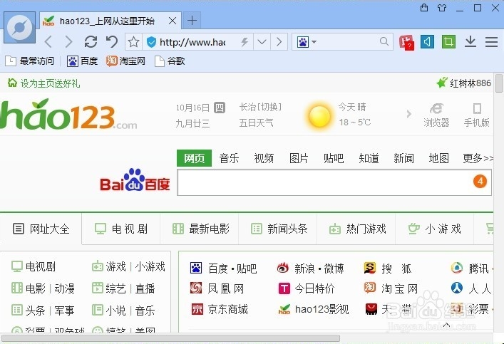Open the address bar history dropdown

click(x=262, y=42)
